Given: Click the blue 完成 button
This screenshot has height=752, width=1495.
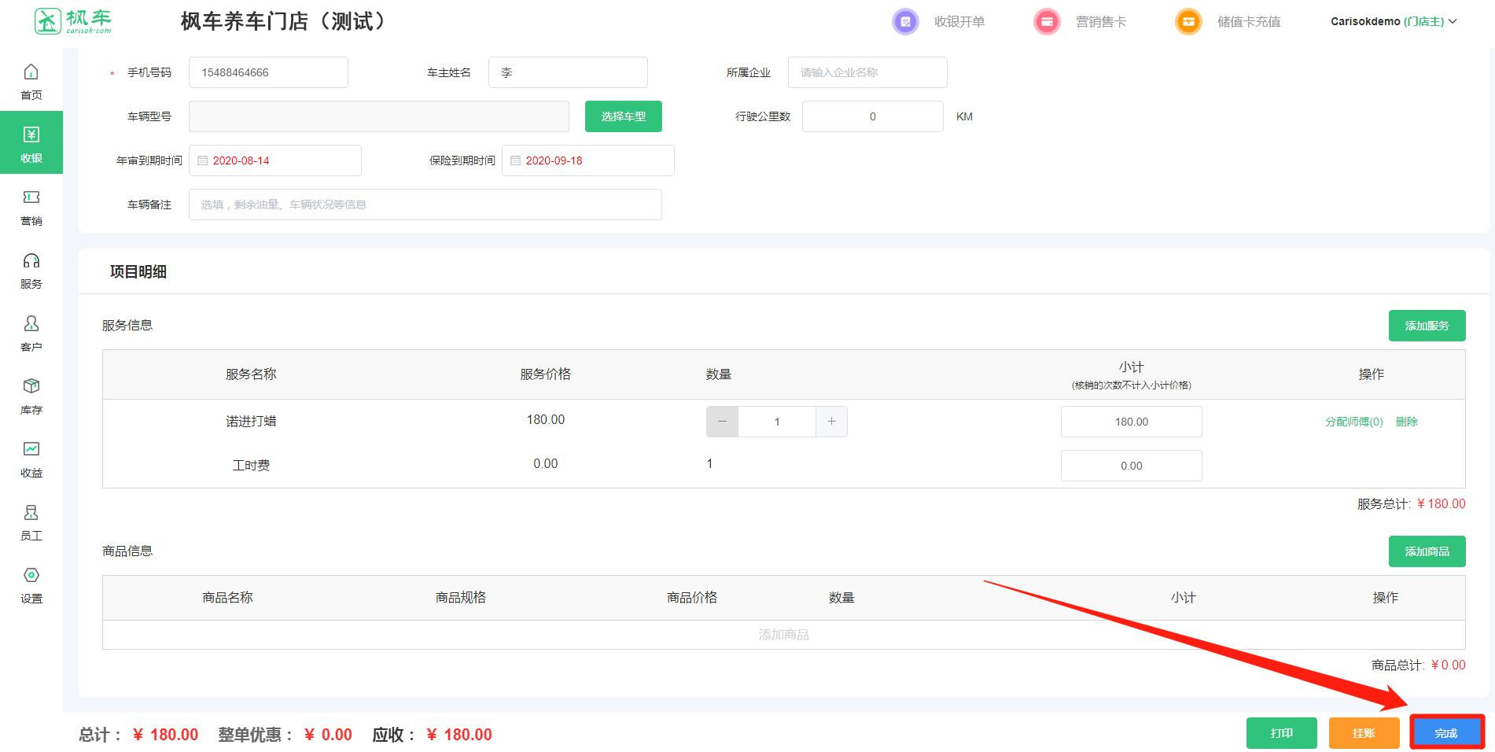Looking at the screenshot, I should 1445,733.
